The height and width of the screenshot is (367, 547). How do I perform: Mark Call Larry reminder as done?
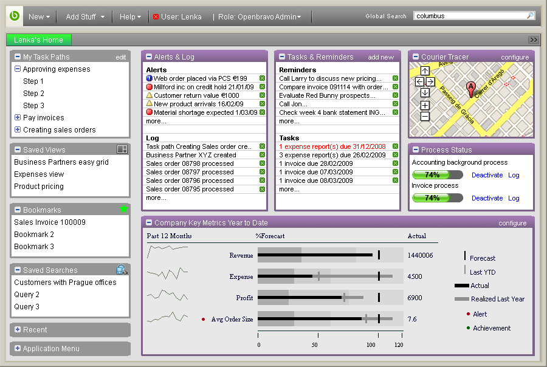(x=395, y=78)
